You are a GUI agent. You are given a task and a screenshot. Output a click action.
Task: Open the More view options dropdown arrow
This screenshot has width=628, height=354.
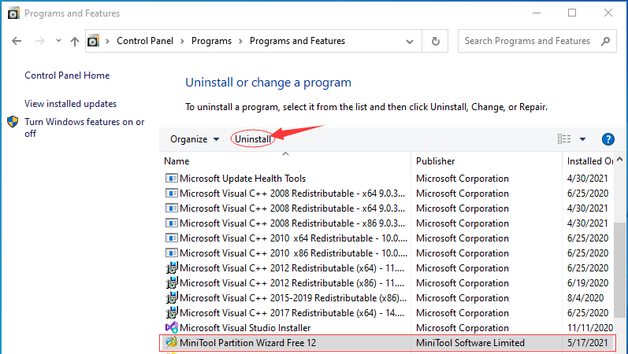pyautogui.click(x=583, y=139)
